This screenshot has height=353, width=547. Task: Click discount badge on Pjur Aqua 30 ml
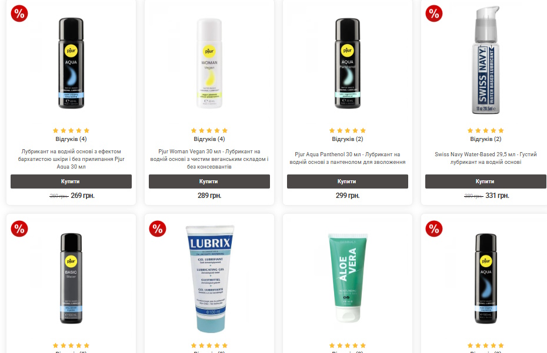(x=19, y=14)
